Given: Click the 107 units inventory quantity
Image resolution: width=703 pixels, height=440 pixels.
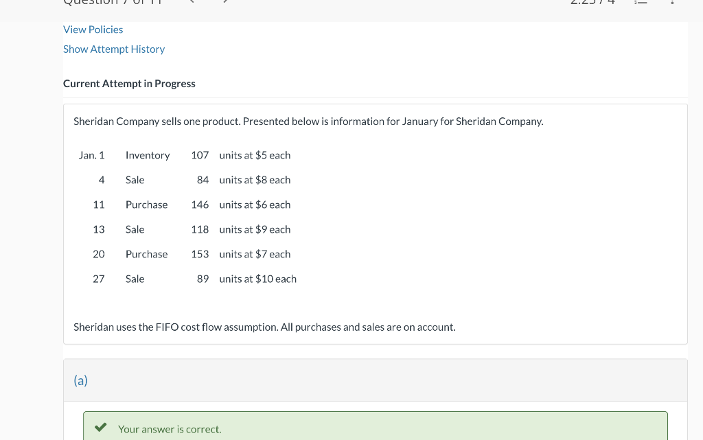Looking at the screenshot, I should pos(200,155).
